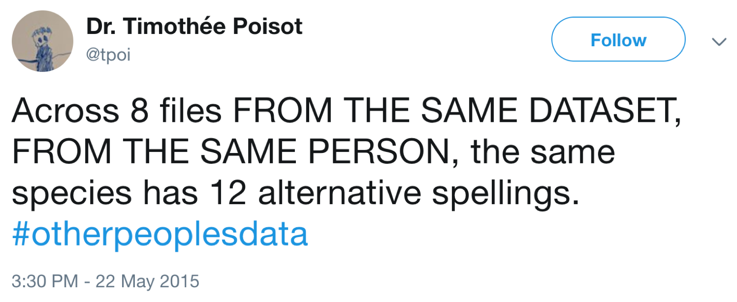Screen dimensions: 737x302
Task: Click the phrase alternative spellings
Action: 417,194
